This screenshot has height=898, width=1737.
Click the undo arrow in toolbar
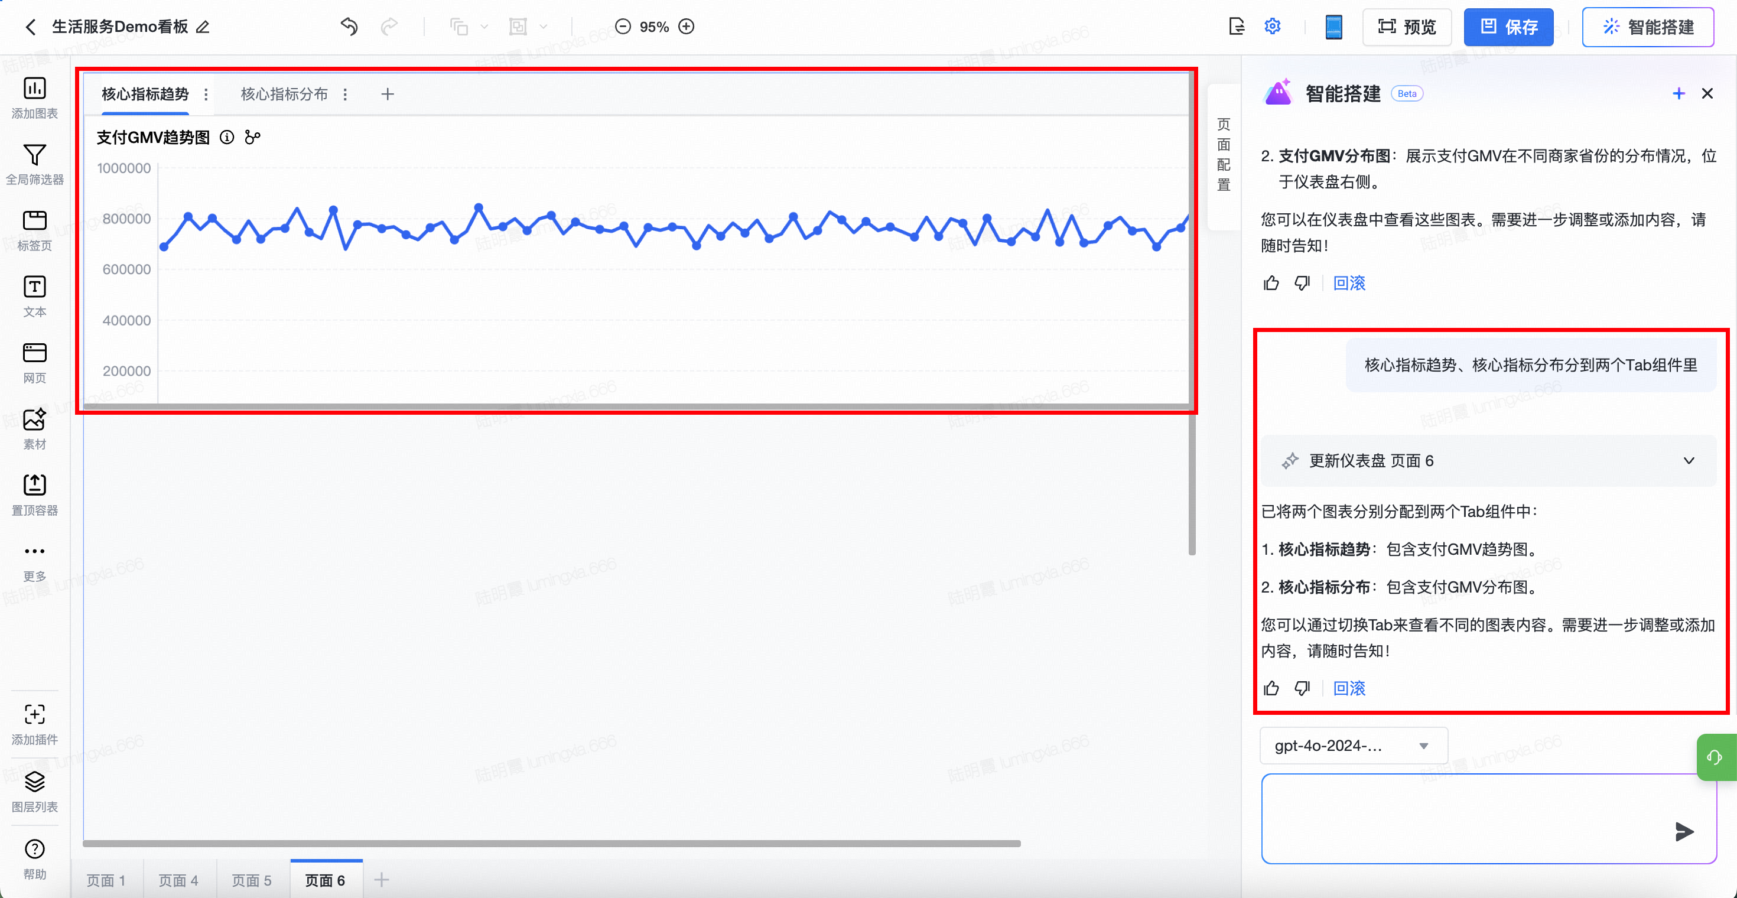(349, 27)
